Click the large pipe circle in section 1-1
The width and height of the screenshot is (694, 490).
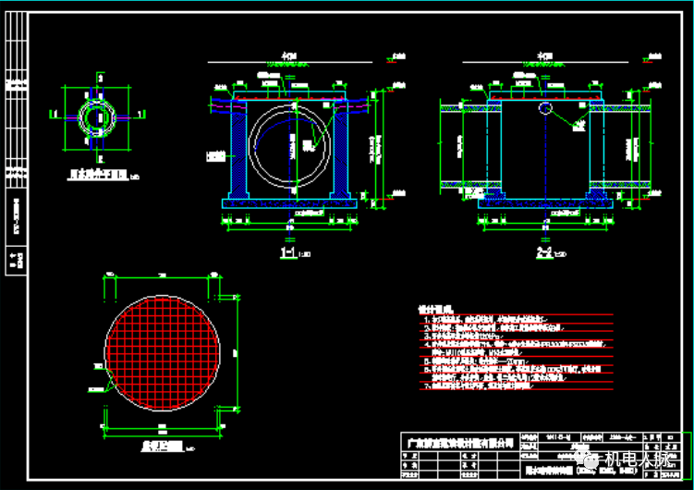coord(289,145)
